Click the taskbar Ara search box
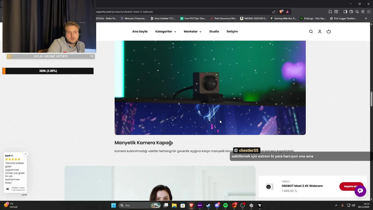 click(140, 205)
